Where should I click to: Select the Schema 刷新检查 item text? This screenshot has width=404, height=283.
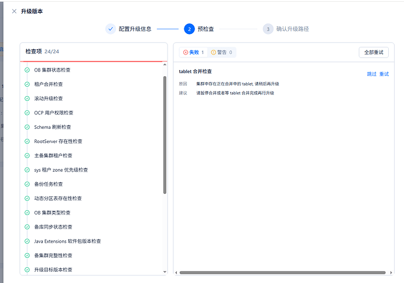tap(53, 127)
